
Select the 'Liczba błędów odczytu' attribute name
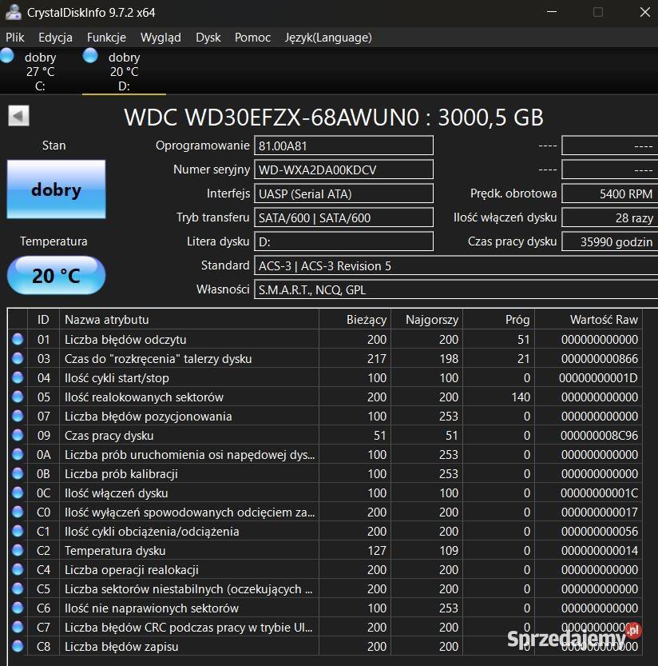tap(125, 339)
